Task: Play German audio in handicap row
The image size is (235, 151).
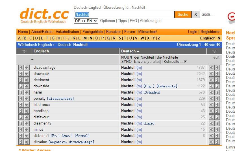Action: point(212,111)
